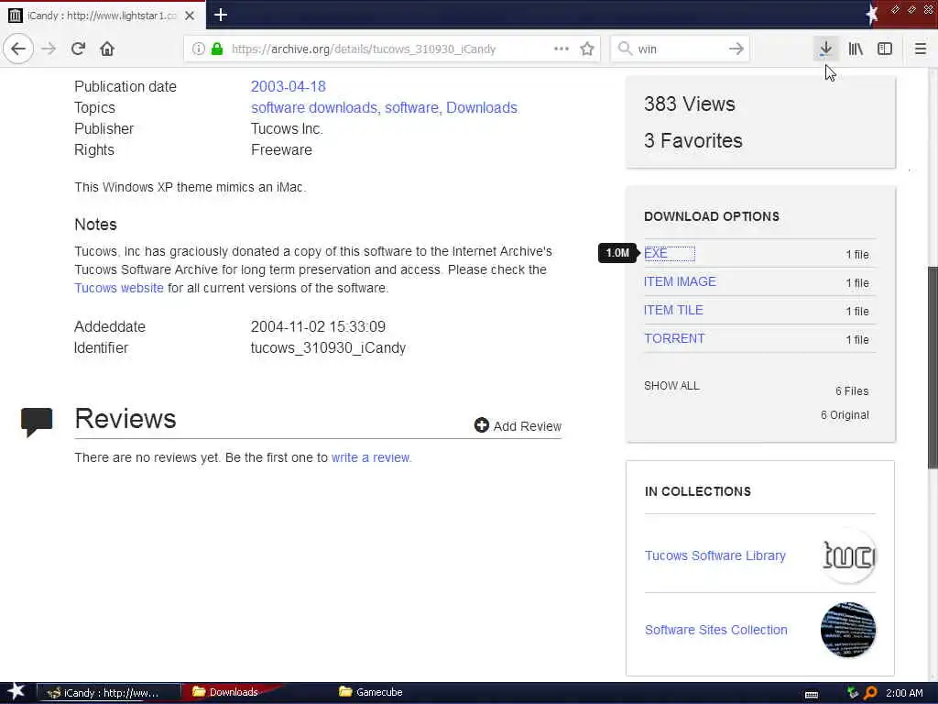Open the 'software downloads' topic link
This screenshot has width=938, height=704.
coord(313,108)
